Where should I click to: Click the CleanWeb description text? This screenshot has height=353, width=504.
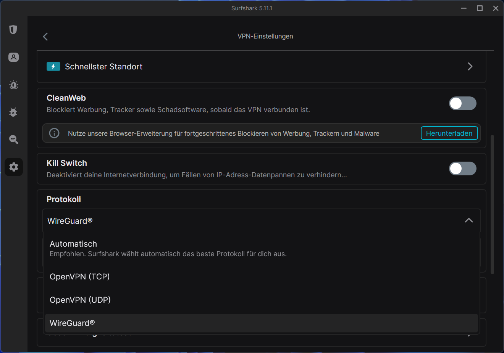coord(178,110)
